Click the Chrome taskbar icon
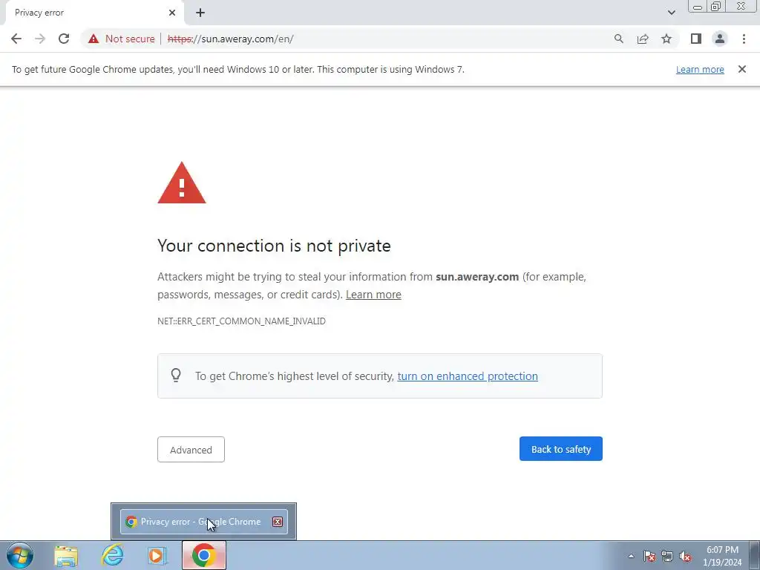760x570 pixels. click(x=203, y=555)
